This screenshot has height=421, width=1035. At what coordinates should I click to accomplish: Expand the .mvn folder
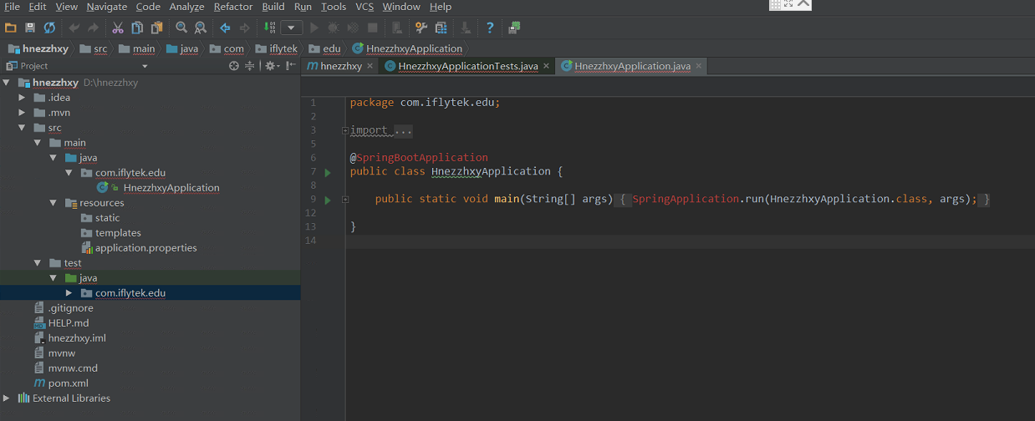(23, 113)
